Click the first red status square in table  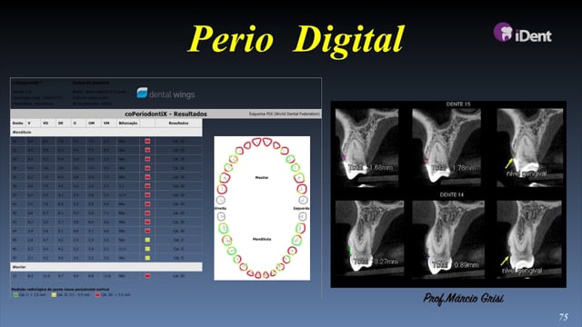coord(147,142)
